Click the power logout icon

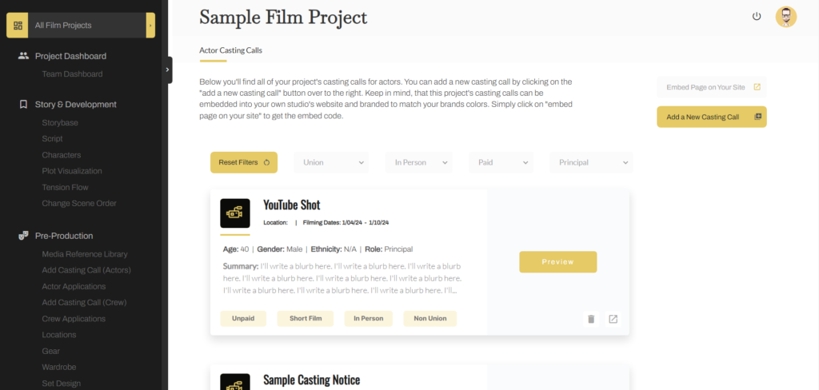point(757,17)
